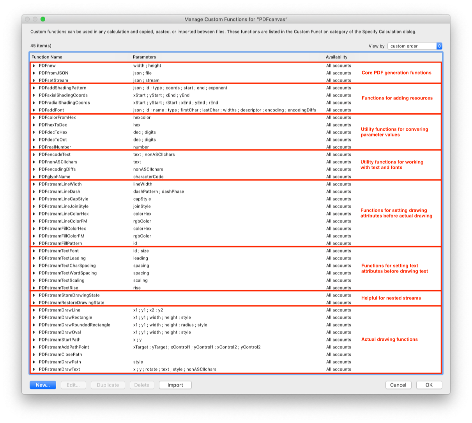Click the Delete button
This screenshot has width=472, height=423.
[x=142, y=385]
